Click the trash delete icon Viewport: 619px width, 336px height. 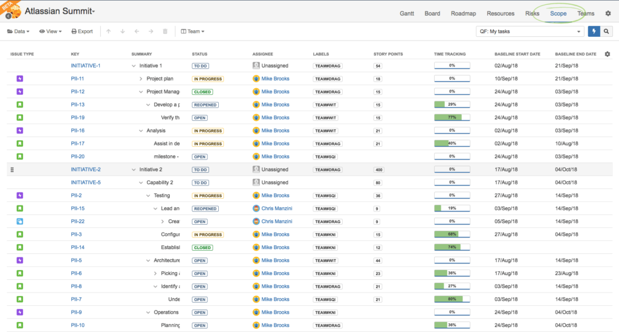click(x=165, y=31)
